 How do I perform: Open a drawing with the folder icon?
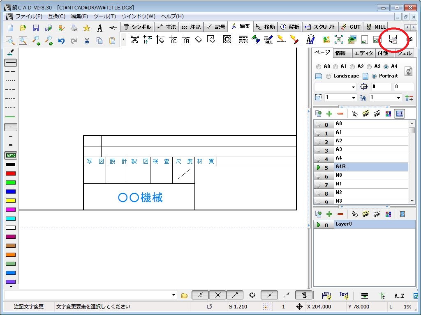point(23,28)
